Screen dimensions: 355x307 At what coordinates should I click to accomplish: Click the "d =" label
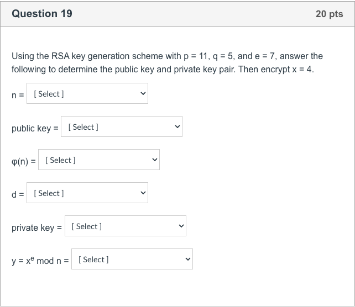[18, 194]
